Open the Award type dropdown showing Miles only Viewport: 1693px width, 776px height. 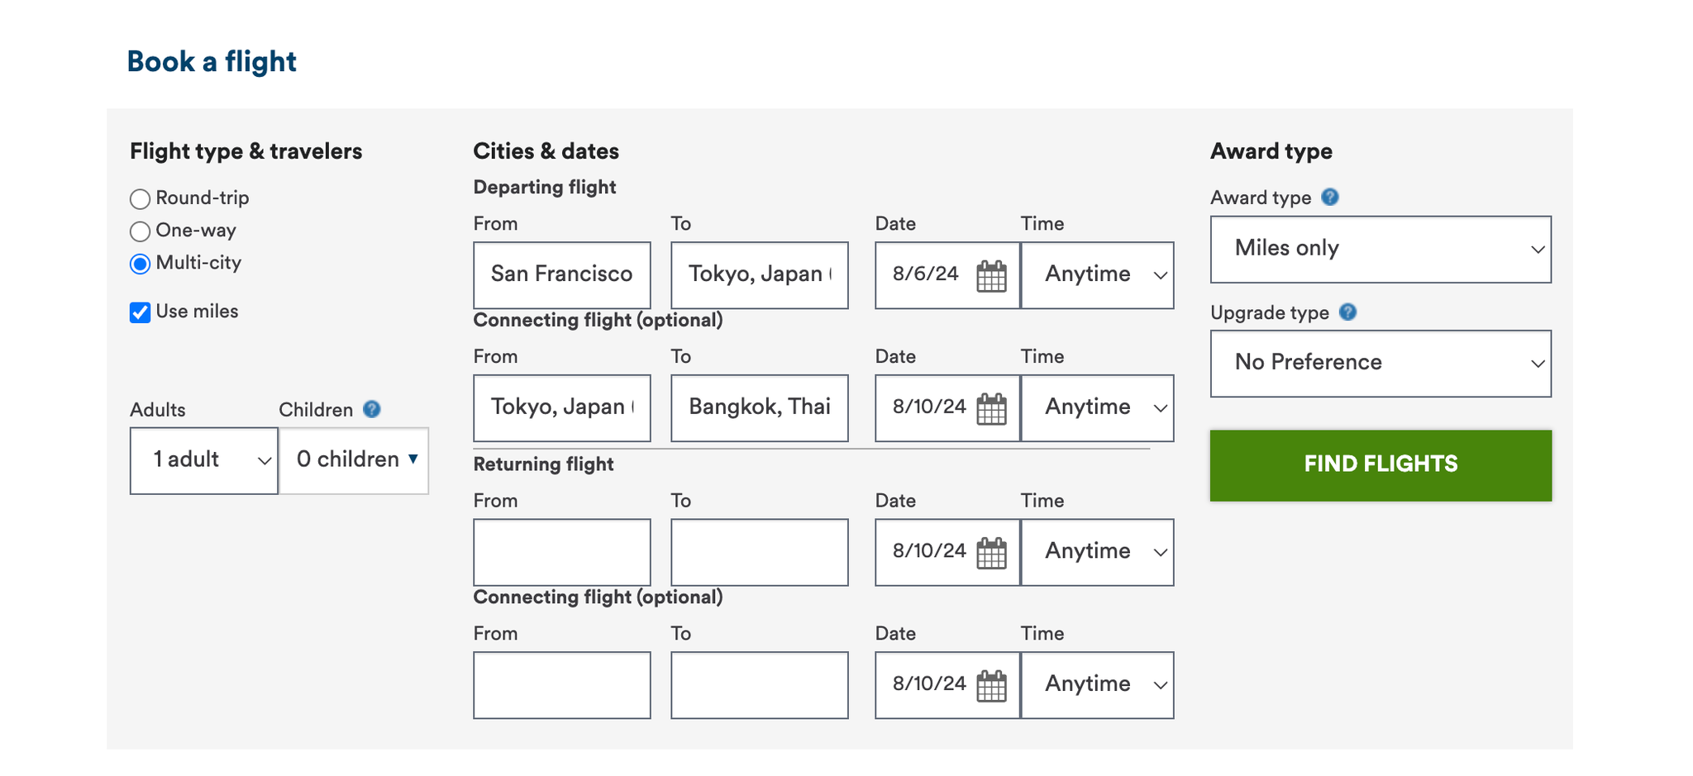pos(1380,249)
